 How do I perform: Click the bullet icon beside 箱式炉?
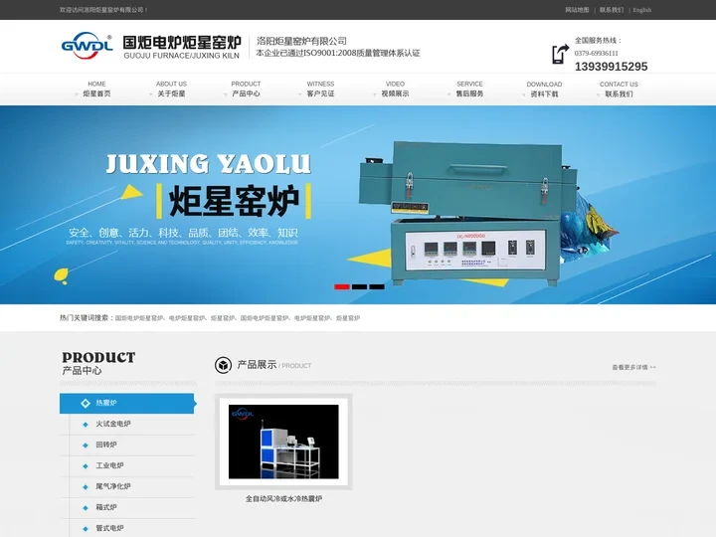click(86, 508)
